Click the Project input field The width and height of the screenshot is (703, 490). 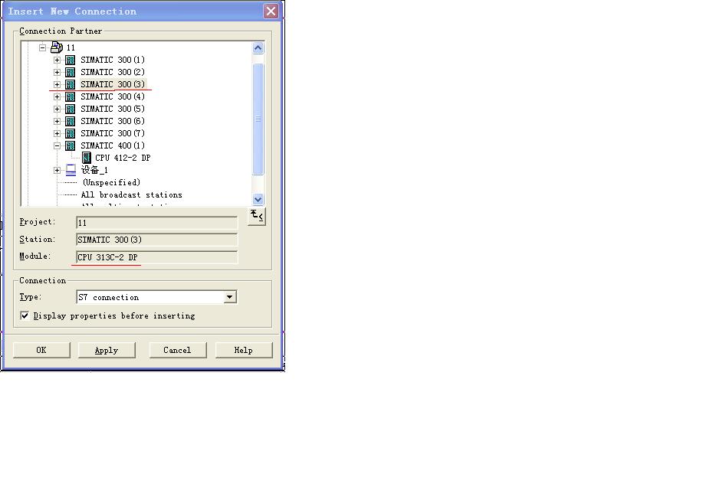pos(157,223)
